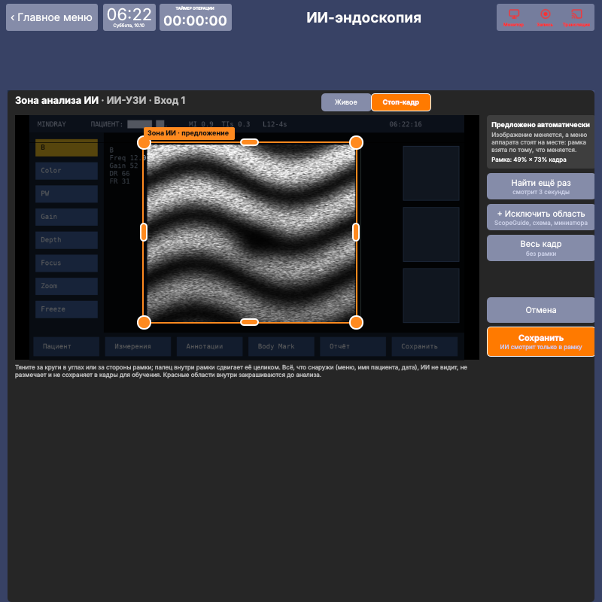Click the top edge handle of the frame
The height and width of the screenshot is (602, 602).
point(250,142)
